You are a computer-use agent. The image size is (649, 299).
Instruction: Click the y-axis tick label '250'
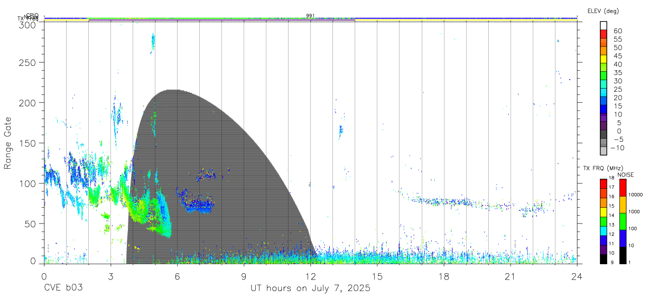[x=28, y=62]
